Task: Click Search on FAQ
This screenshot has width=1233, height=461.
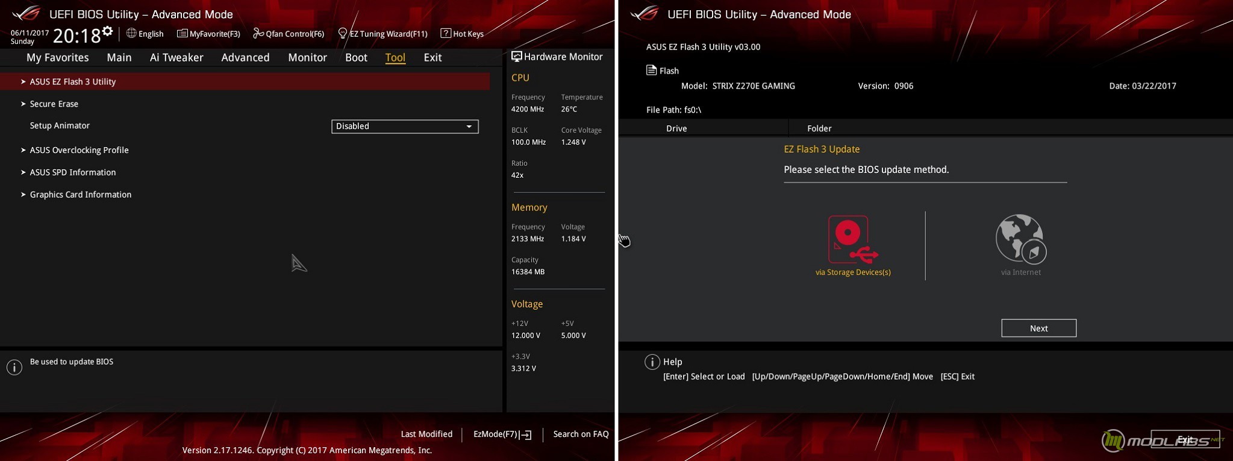Action: (581, 434)
